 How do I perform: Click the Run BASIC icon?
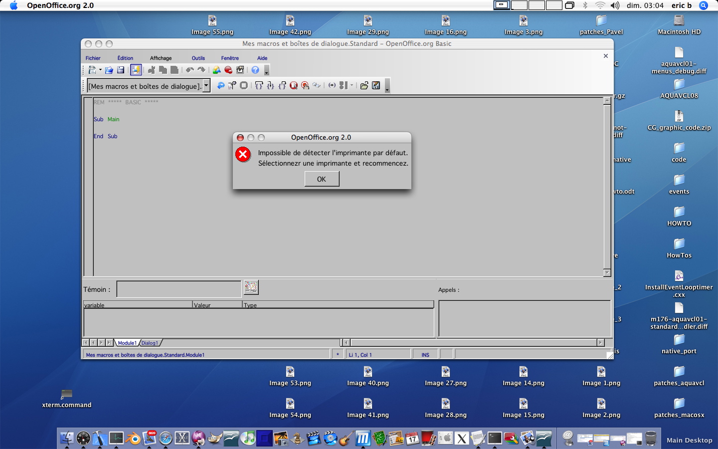coord(232,86)
